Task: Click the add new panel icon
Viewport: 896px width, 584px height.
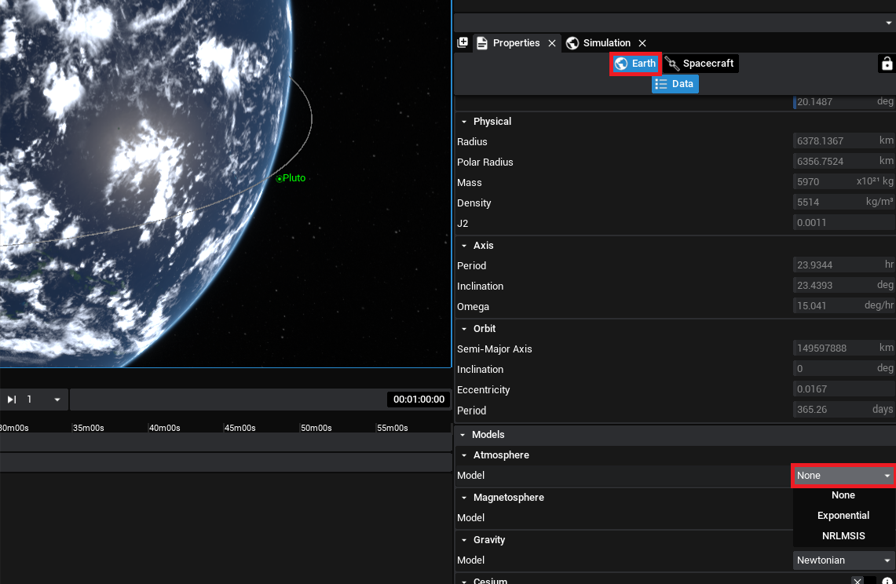Action: 463,42
